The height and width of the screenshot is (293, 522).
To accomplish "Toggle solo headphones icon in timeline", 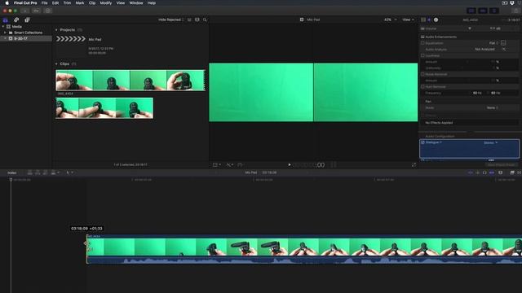I will coord(484,173).
